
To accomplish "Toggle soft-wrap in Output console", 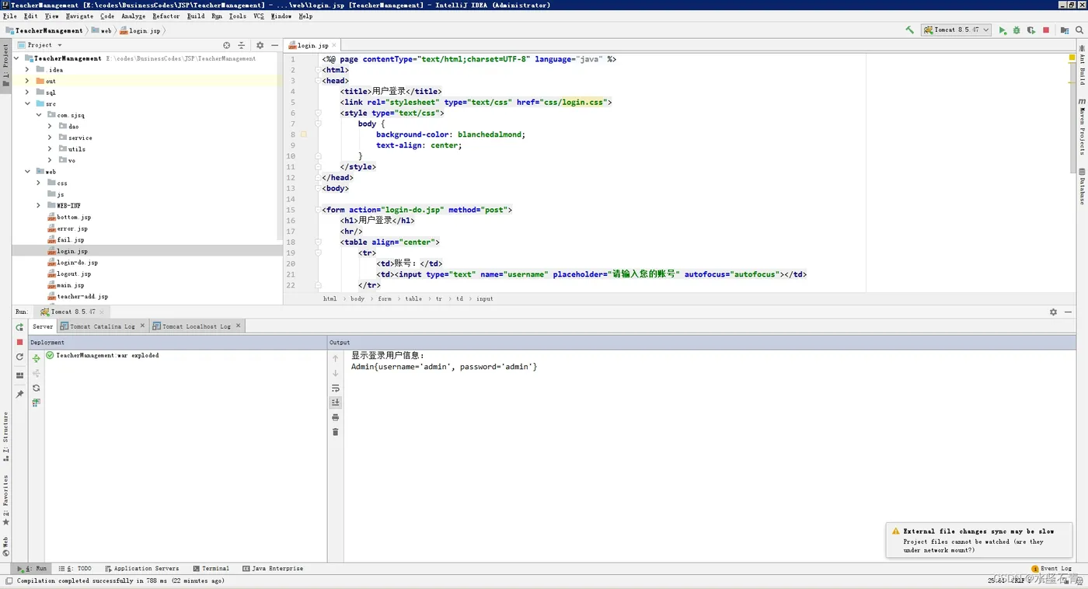I will coord(336,388).
